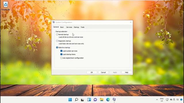Click the Cancel button
The width and height of the screenshot is (184, 103).
[103, 72]
